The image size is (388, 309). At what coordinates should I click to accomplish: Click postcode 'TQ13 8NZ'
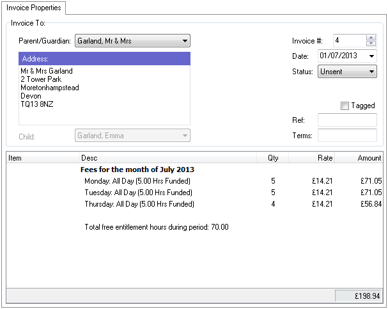click(37, 104)
